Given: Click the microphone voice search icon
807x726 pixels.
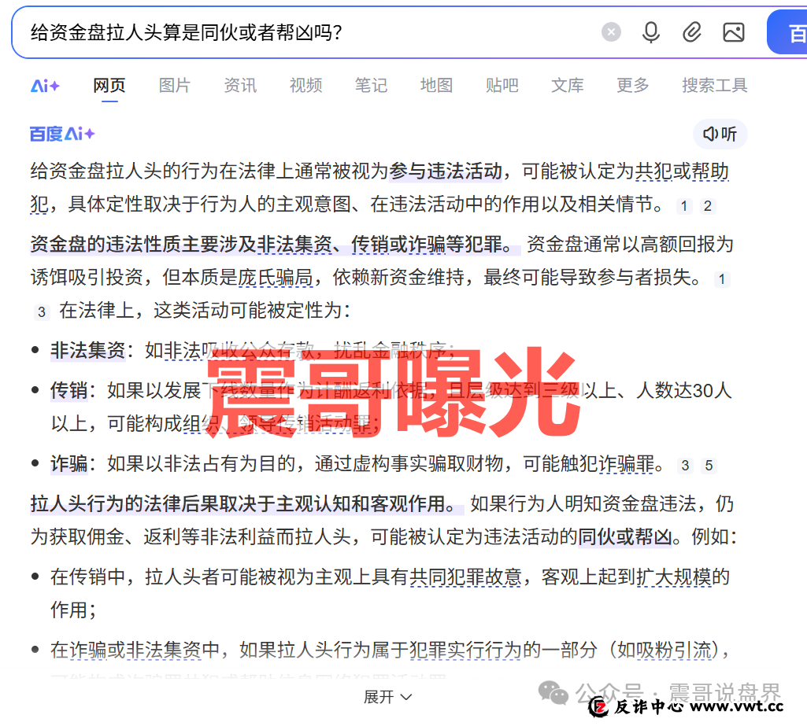Looking at the screenshot, I should (651, 32).
